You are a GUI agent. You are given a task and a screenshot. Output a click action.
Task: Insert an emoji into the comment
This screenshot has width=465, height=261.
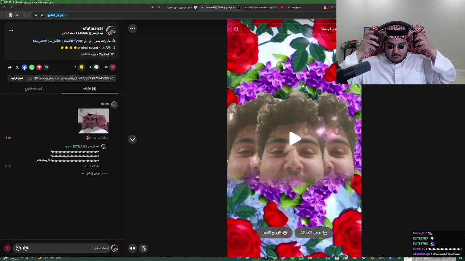click(x=18, y=248)
